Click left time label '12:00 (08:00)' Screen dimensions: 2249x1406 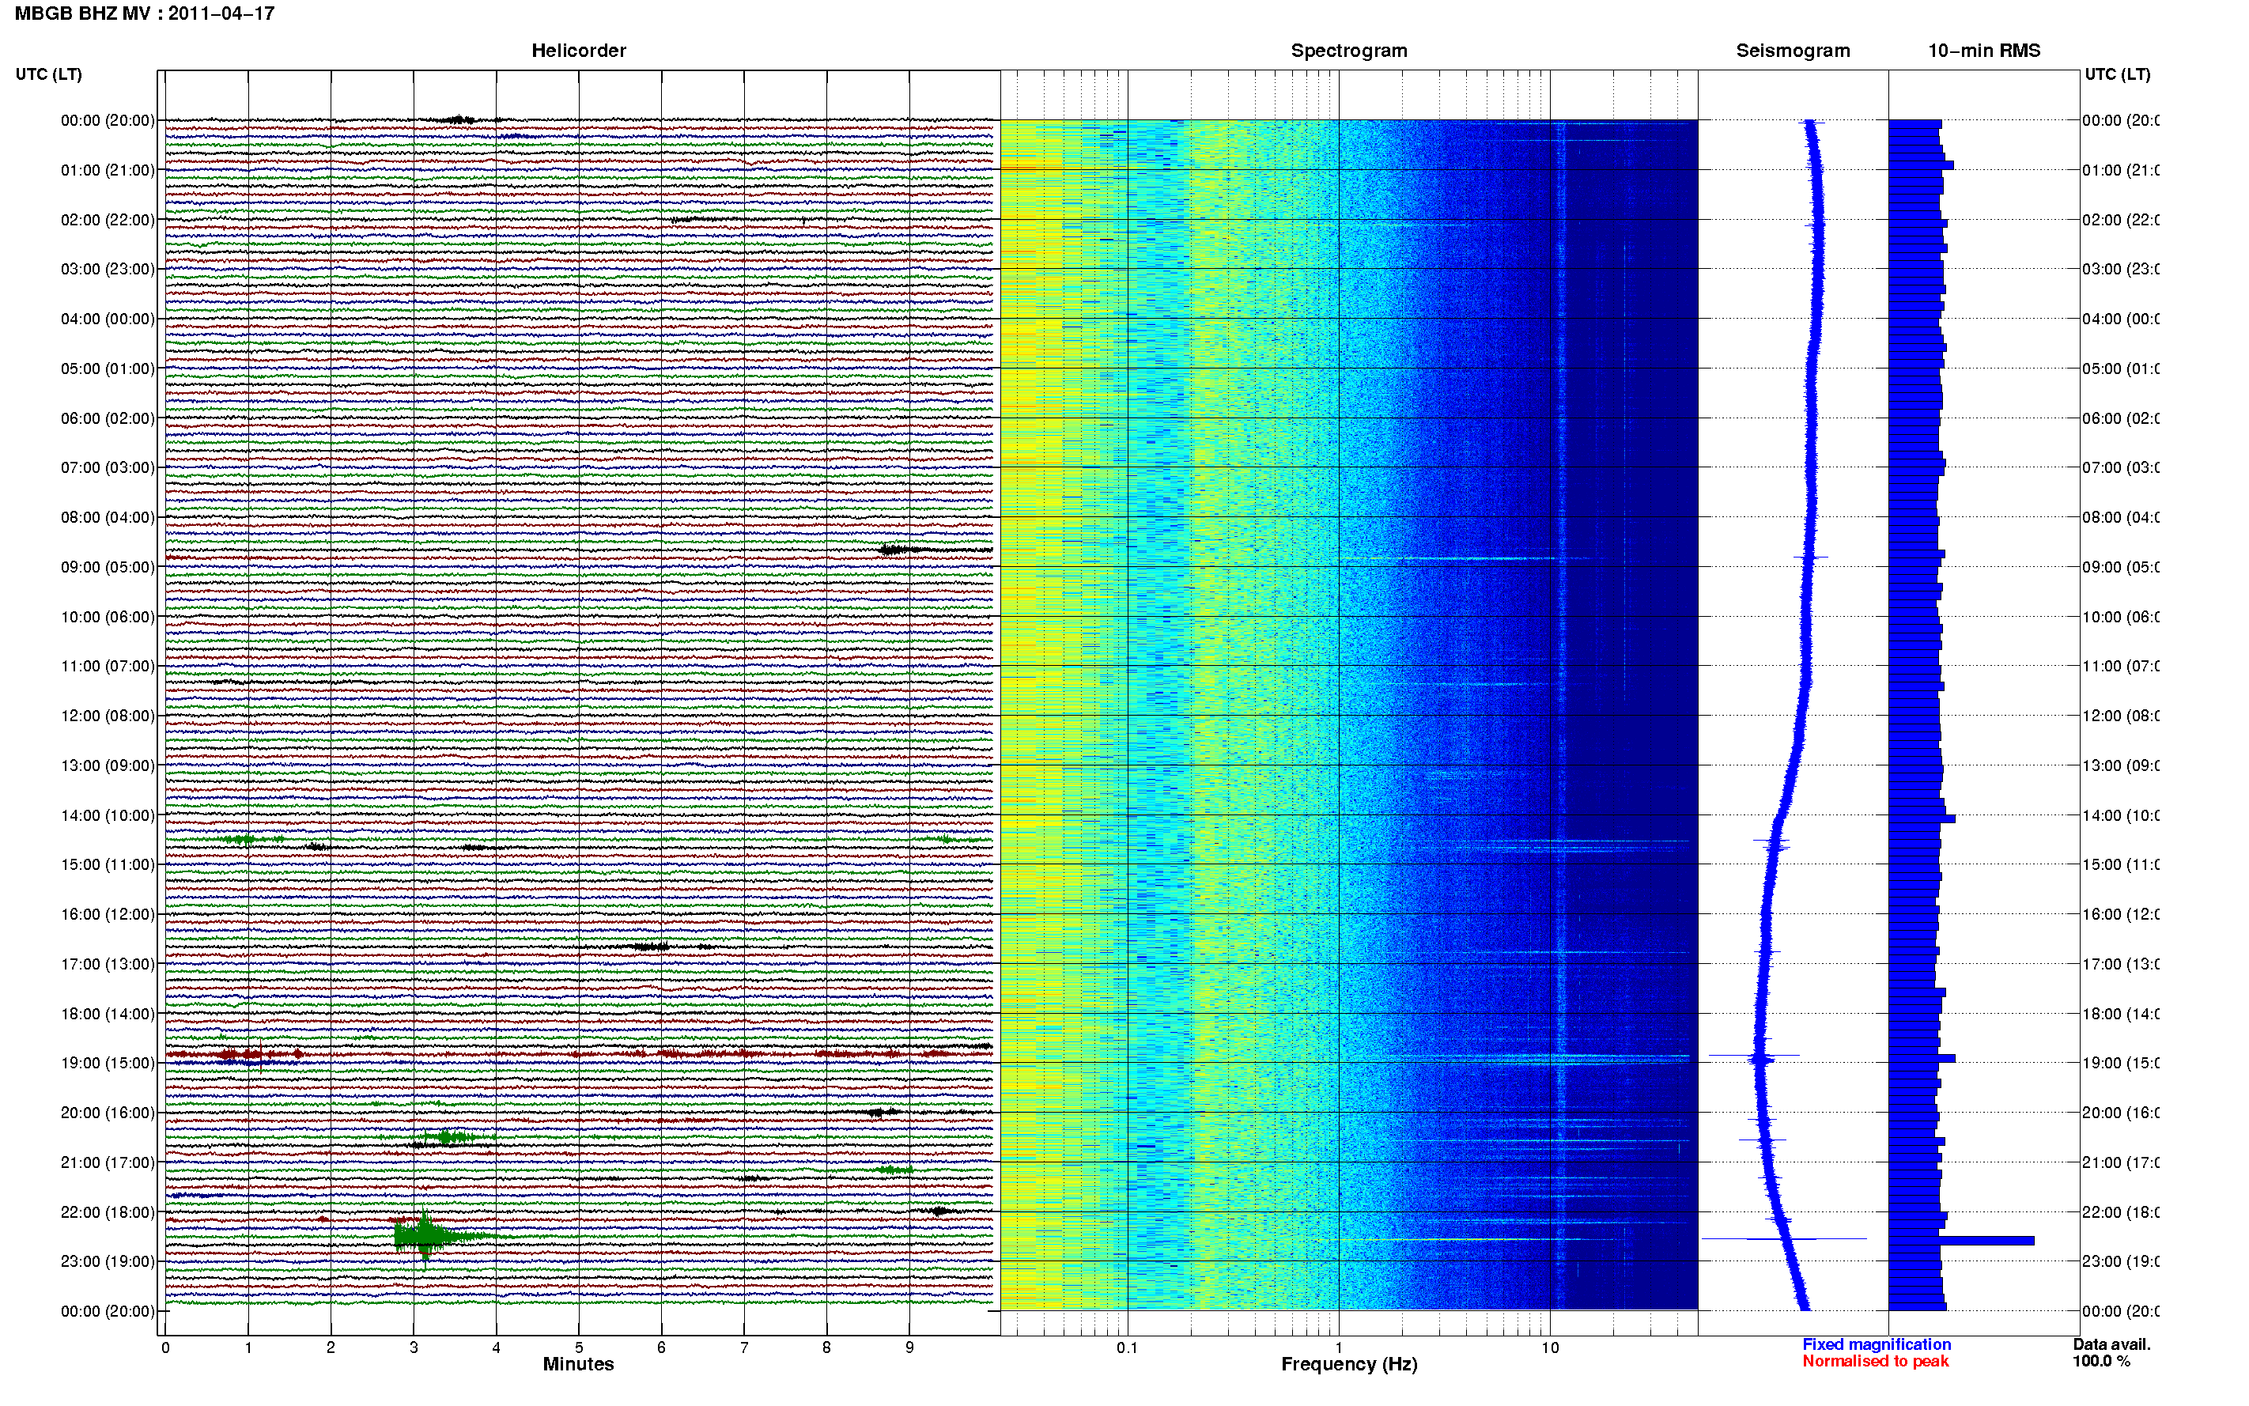[x=108, y=716]
